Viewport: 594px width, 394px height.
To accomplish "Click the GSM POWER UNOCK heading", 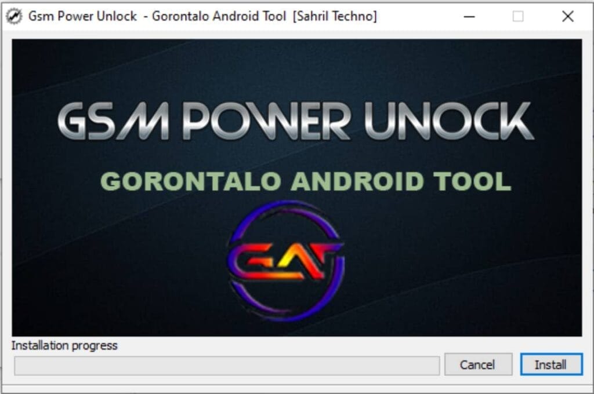I will pyautogui.click(x=297, y=120).
